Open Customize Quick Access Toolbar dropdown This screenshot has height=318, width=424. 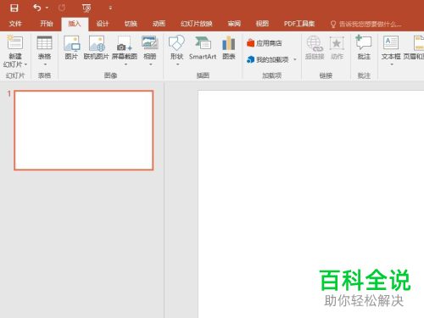[x=110, y=8]
